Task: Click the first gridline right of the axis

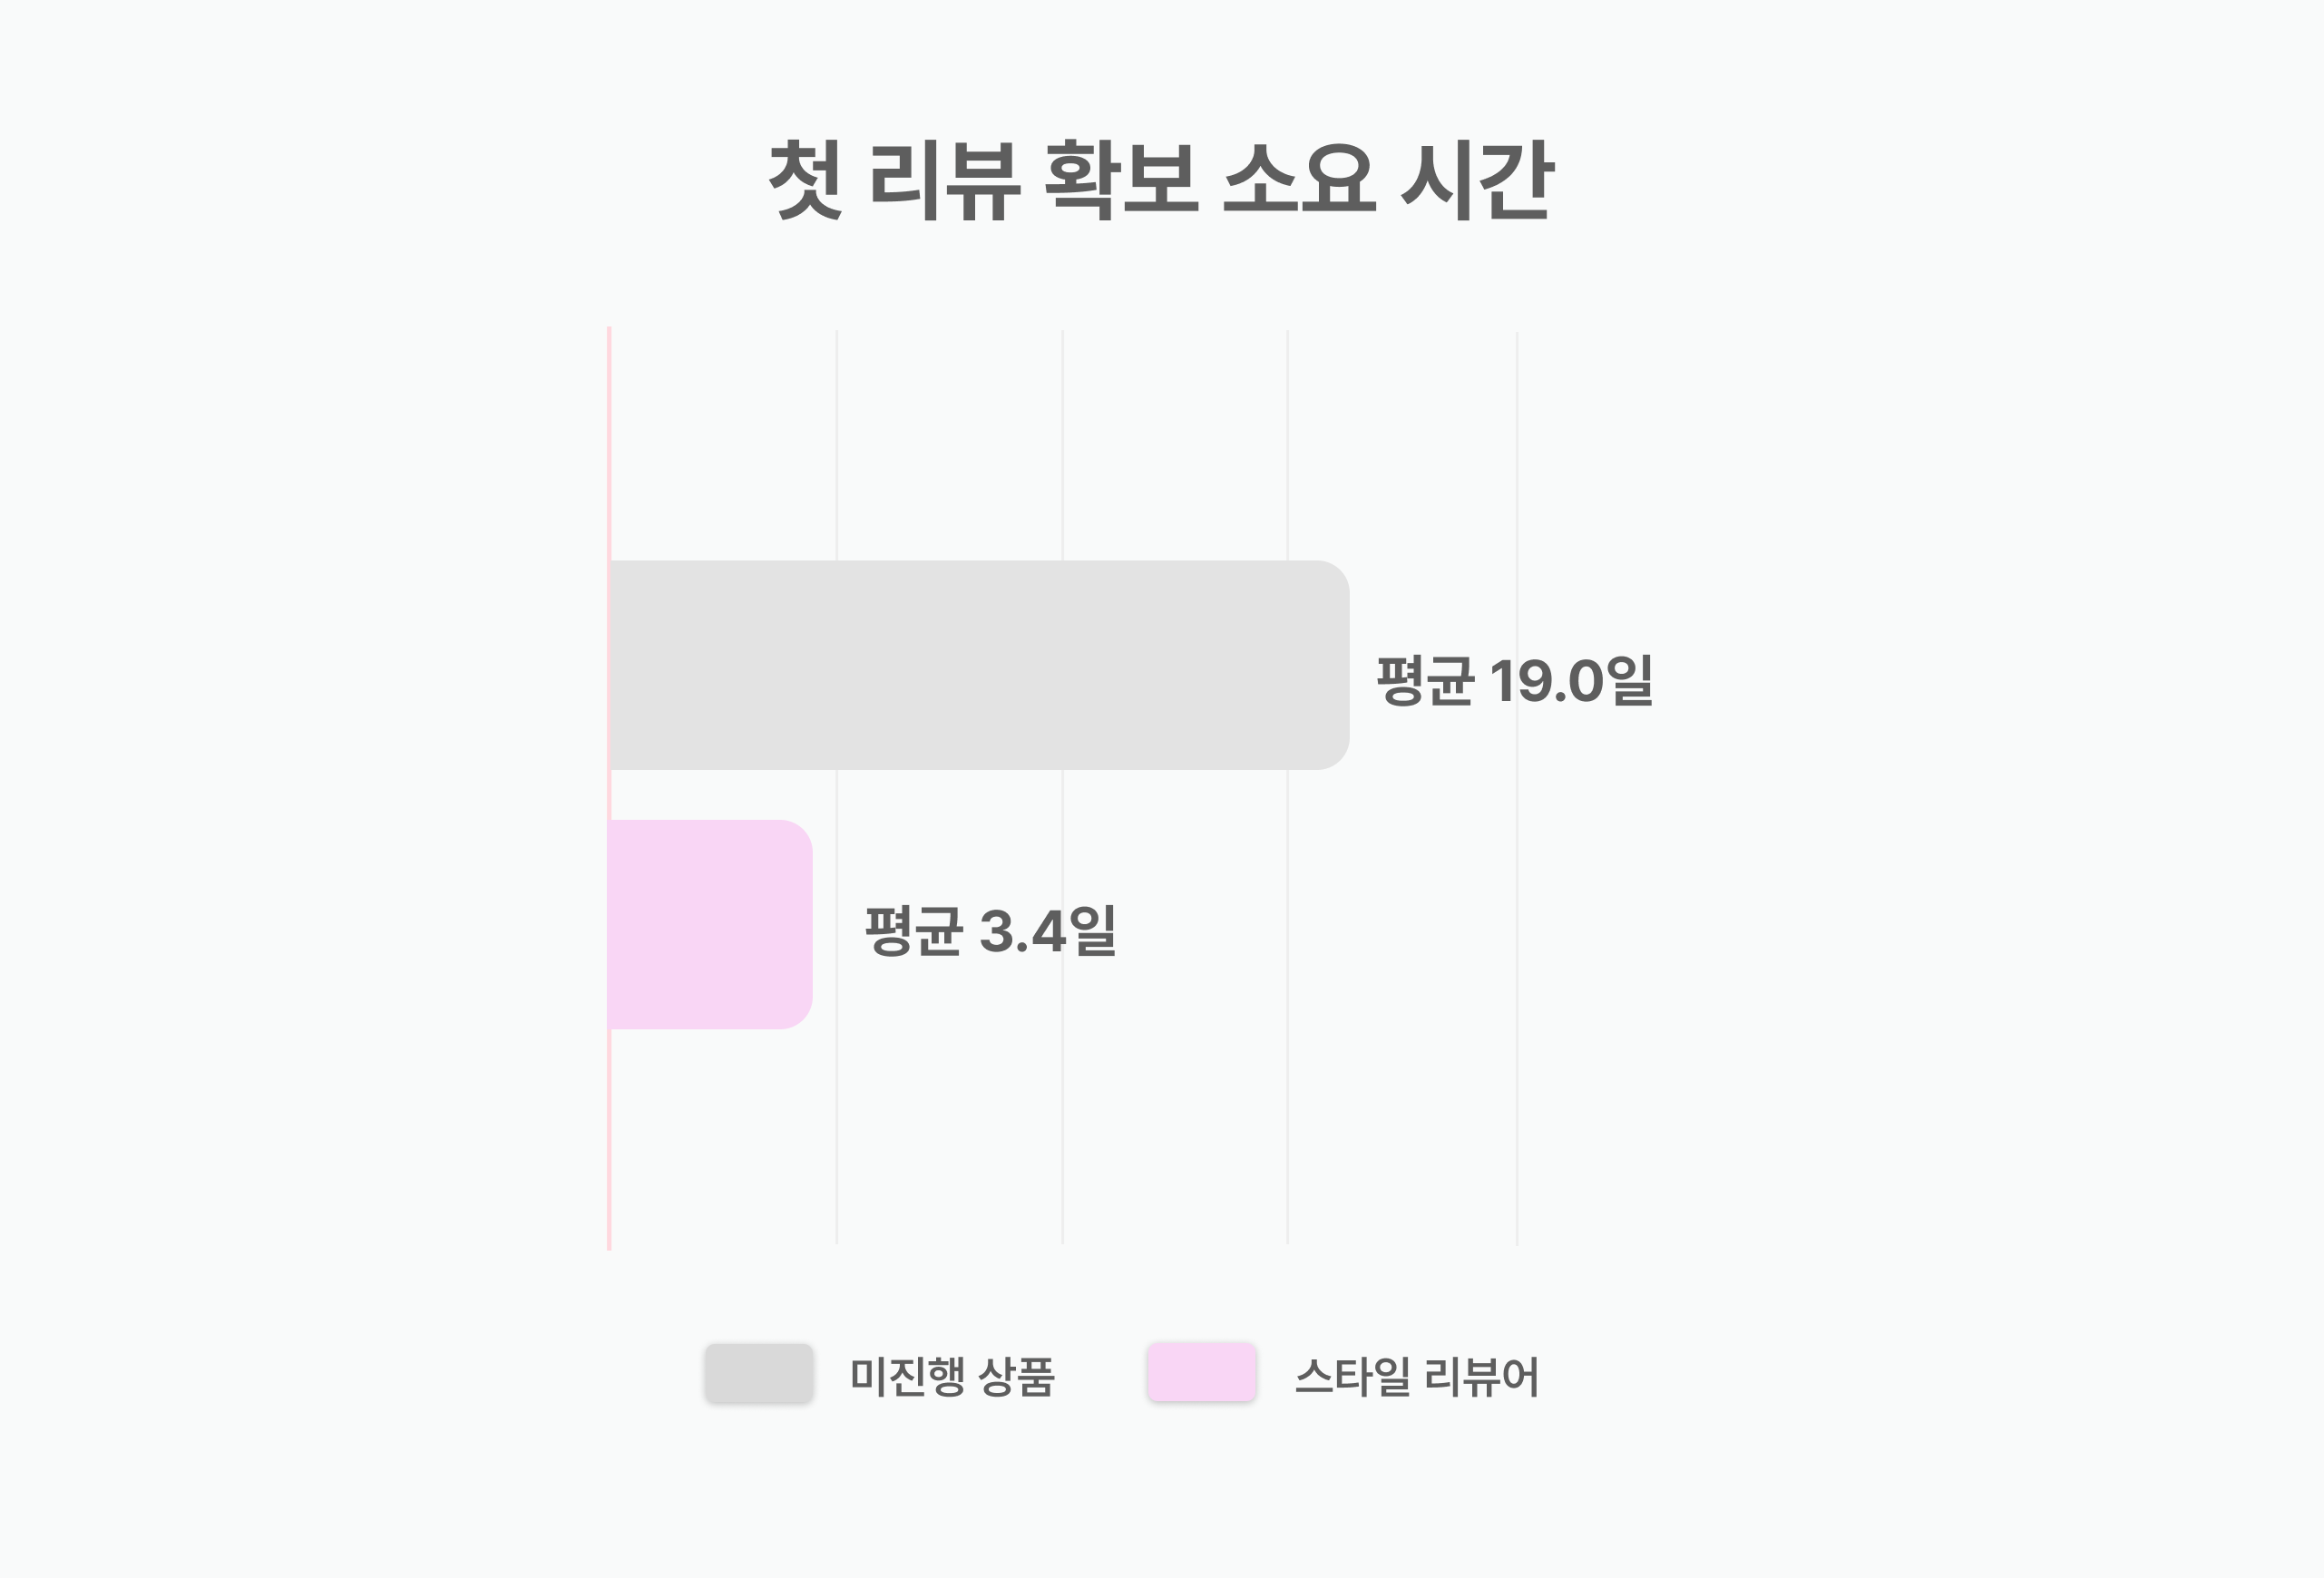Action: point(837,788)
